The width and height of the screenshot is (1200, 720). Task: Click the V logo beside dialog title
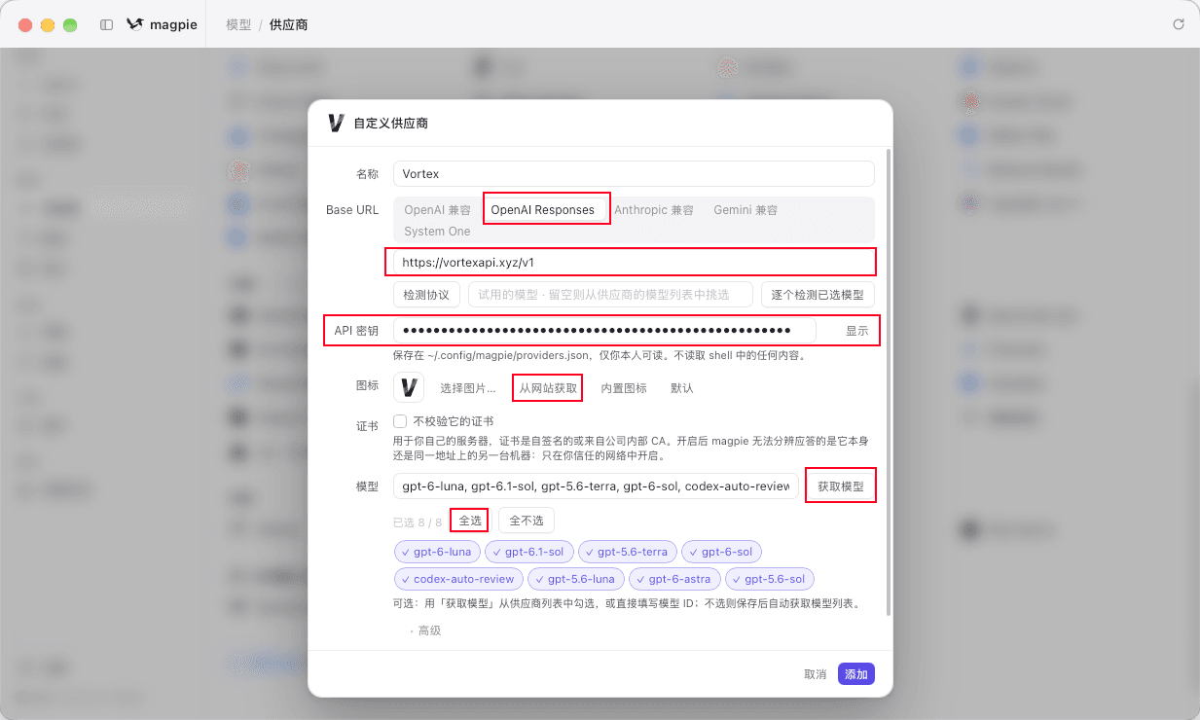point(336,123)
